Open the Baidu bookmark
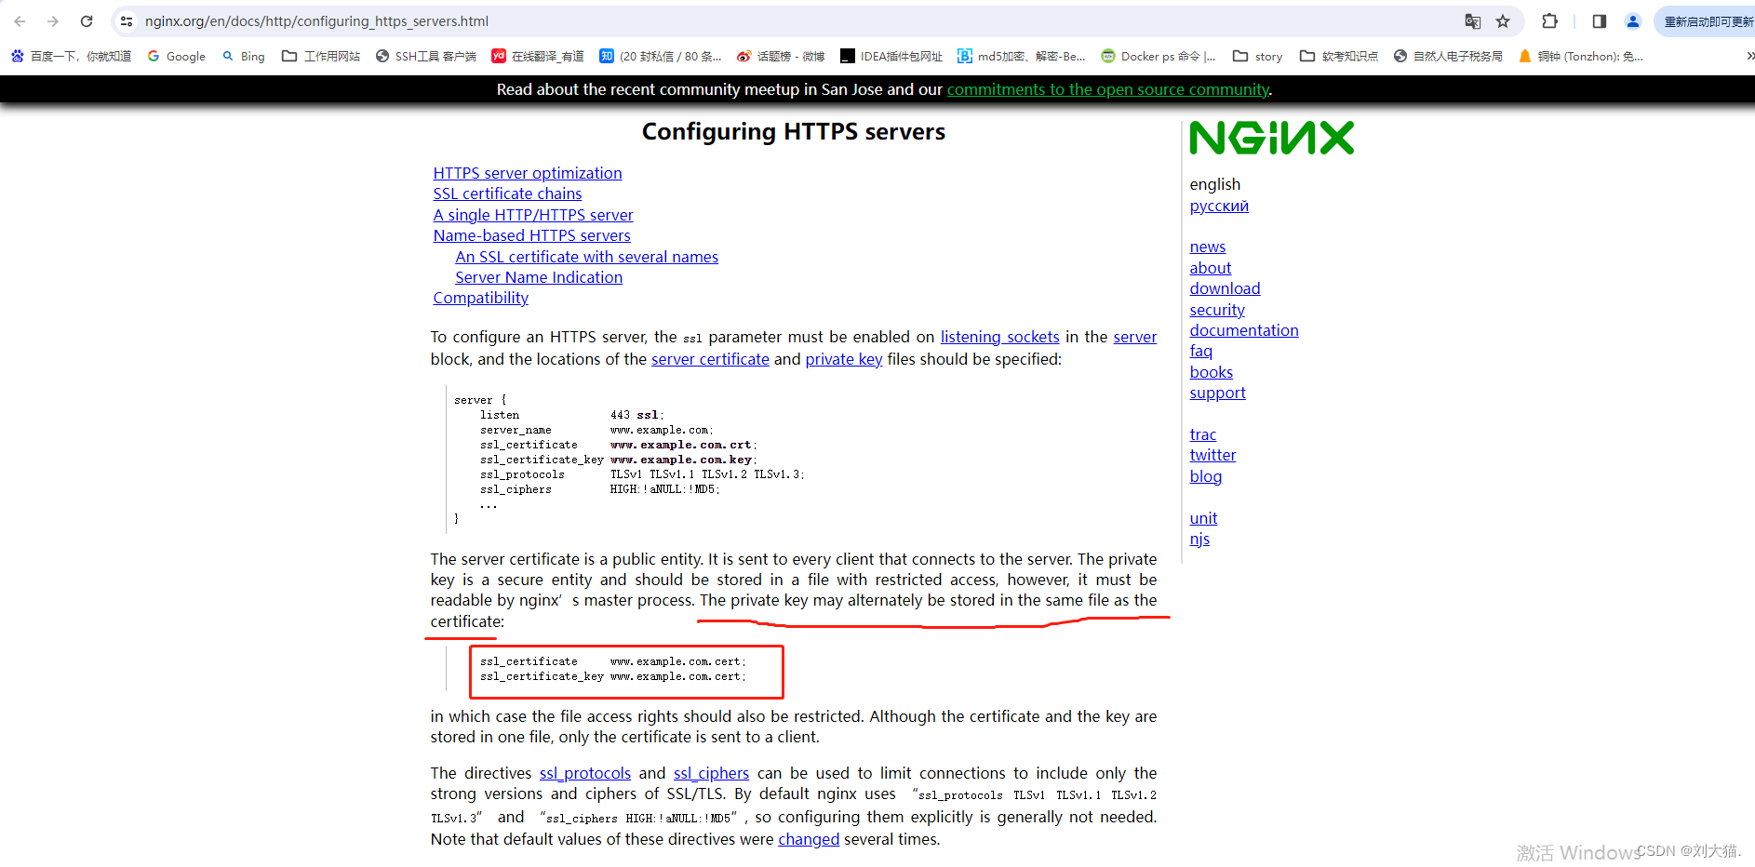Image resolution: width=1755 pixels, height=867 pixels. point(71,57)
